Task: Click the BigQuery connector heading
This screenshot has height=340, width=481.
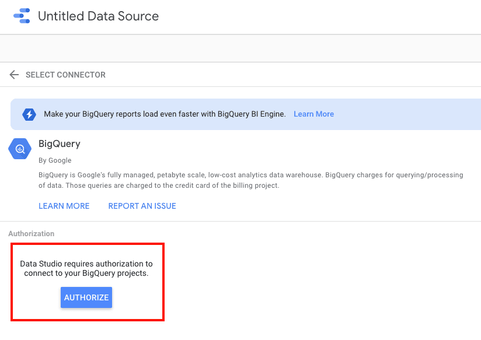Action: coord(59,143)
